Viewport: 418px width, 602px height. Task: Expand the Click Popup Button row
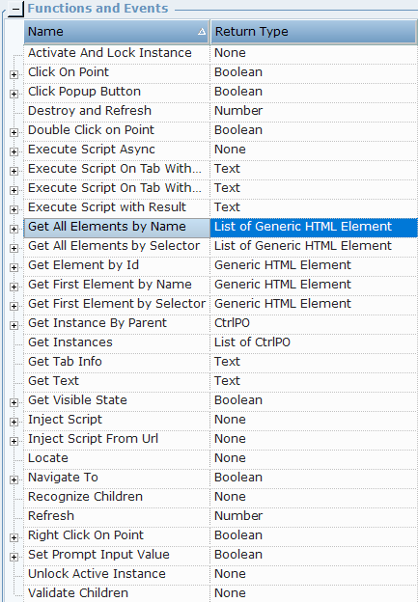[x=14, y=94]
